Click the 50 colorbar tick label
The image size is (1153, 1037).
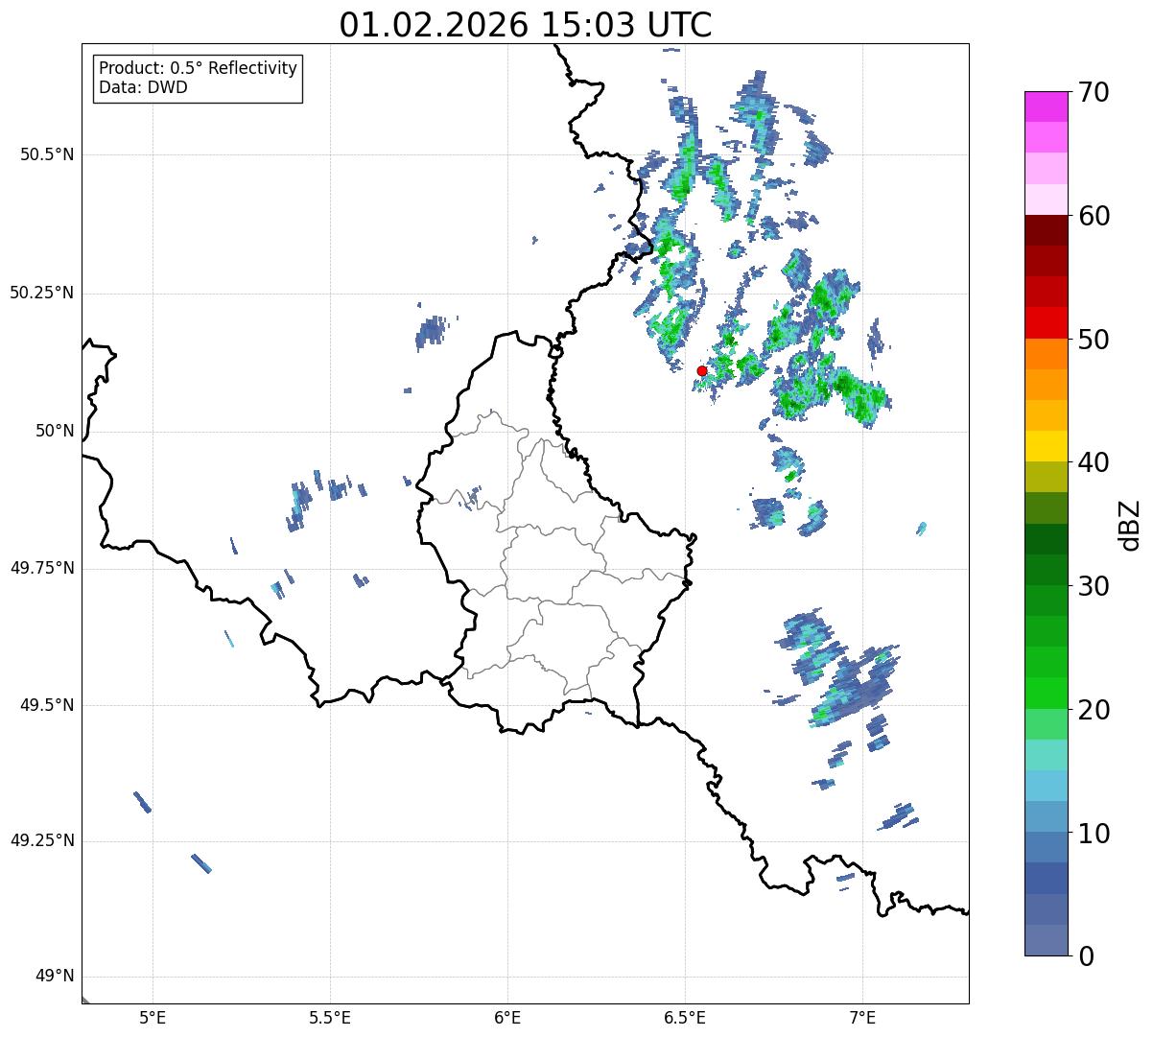tap(1094, 341)
